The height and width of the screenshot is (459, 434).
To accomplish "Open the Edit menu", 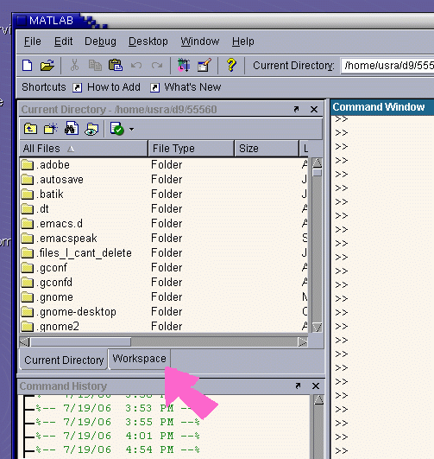I will pos(64,41).
